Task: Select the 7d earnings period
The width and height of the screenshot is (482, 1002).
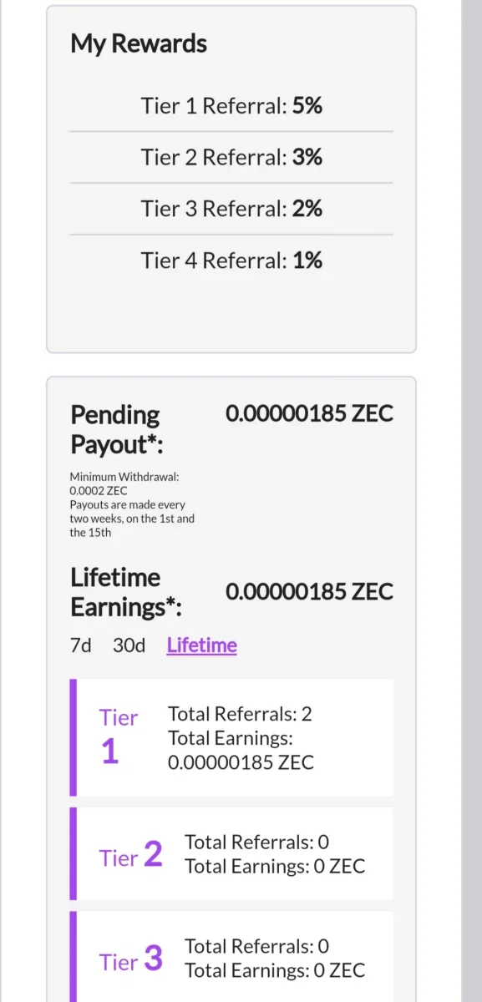Action: 81,645
